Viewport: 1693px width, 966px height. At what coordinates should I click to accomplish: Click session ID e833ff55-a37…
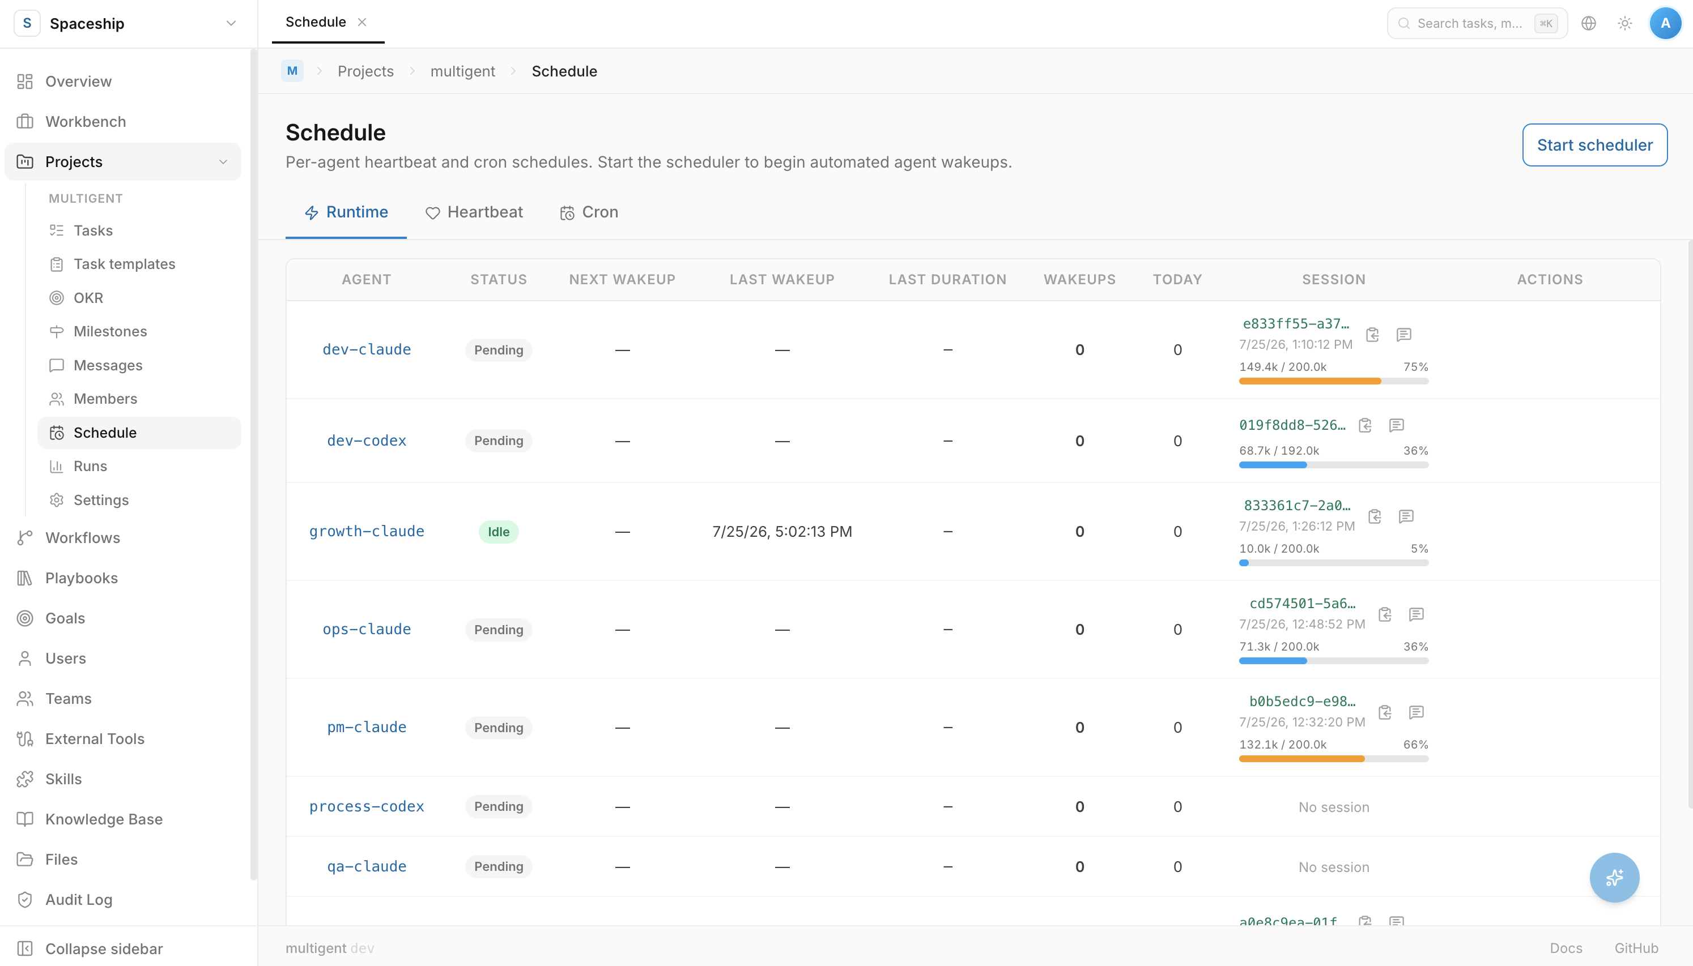click(x=1295, y=324)
